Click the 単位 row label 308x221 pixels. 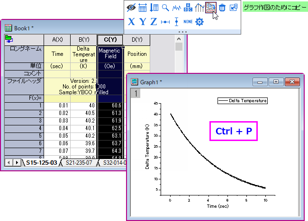[x=24, y=66]
